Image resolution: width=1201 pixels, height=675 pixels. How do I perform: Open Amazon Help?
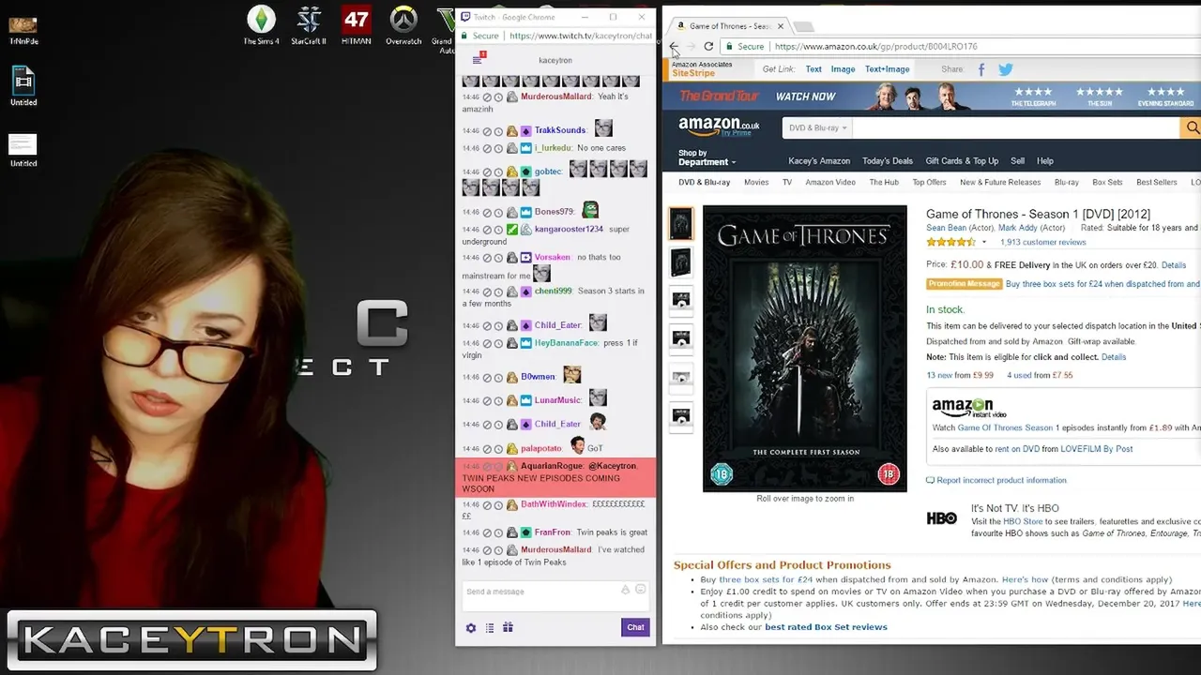1044,161
